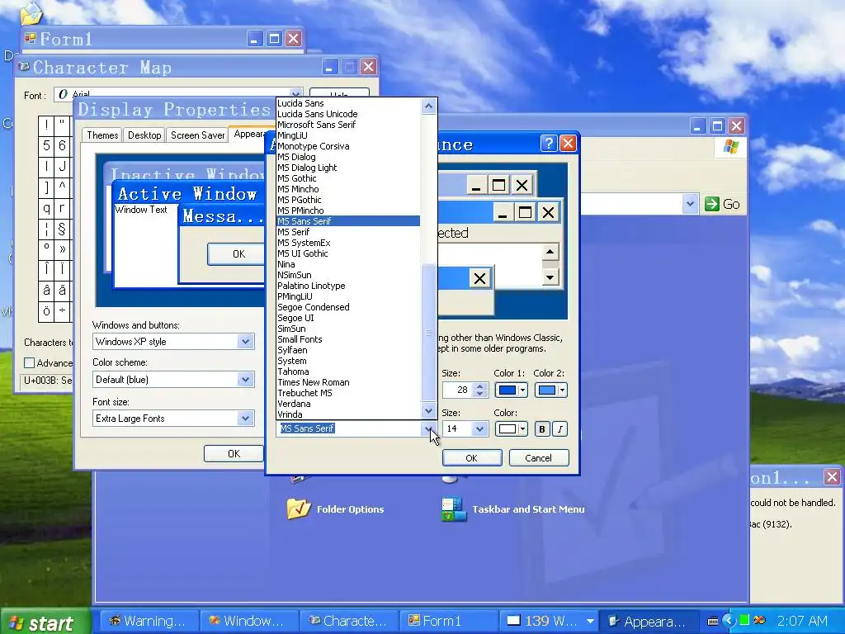
Task: Select highlighted MS Sans Serif list item
Action: click(x=348, y=221)
